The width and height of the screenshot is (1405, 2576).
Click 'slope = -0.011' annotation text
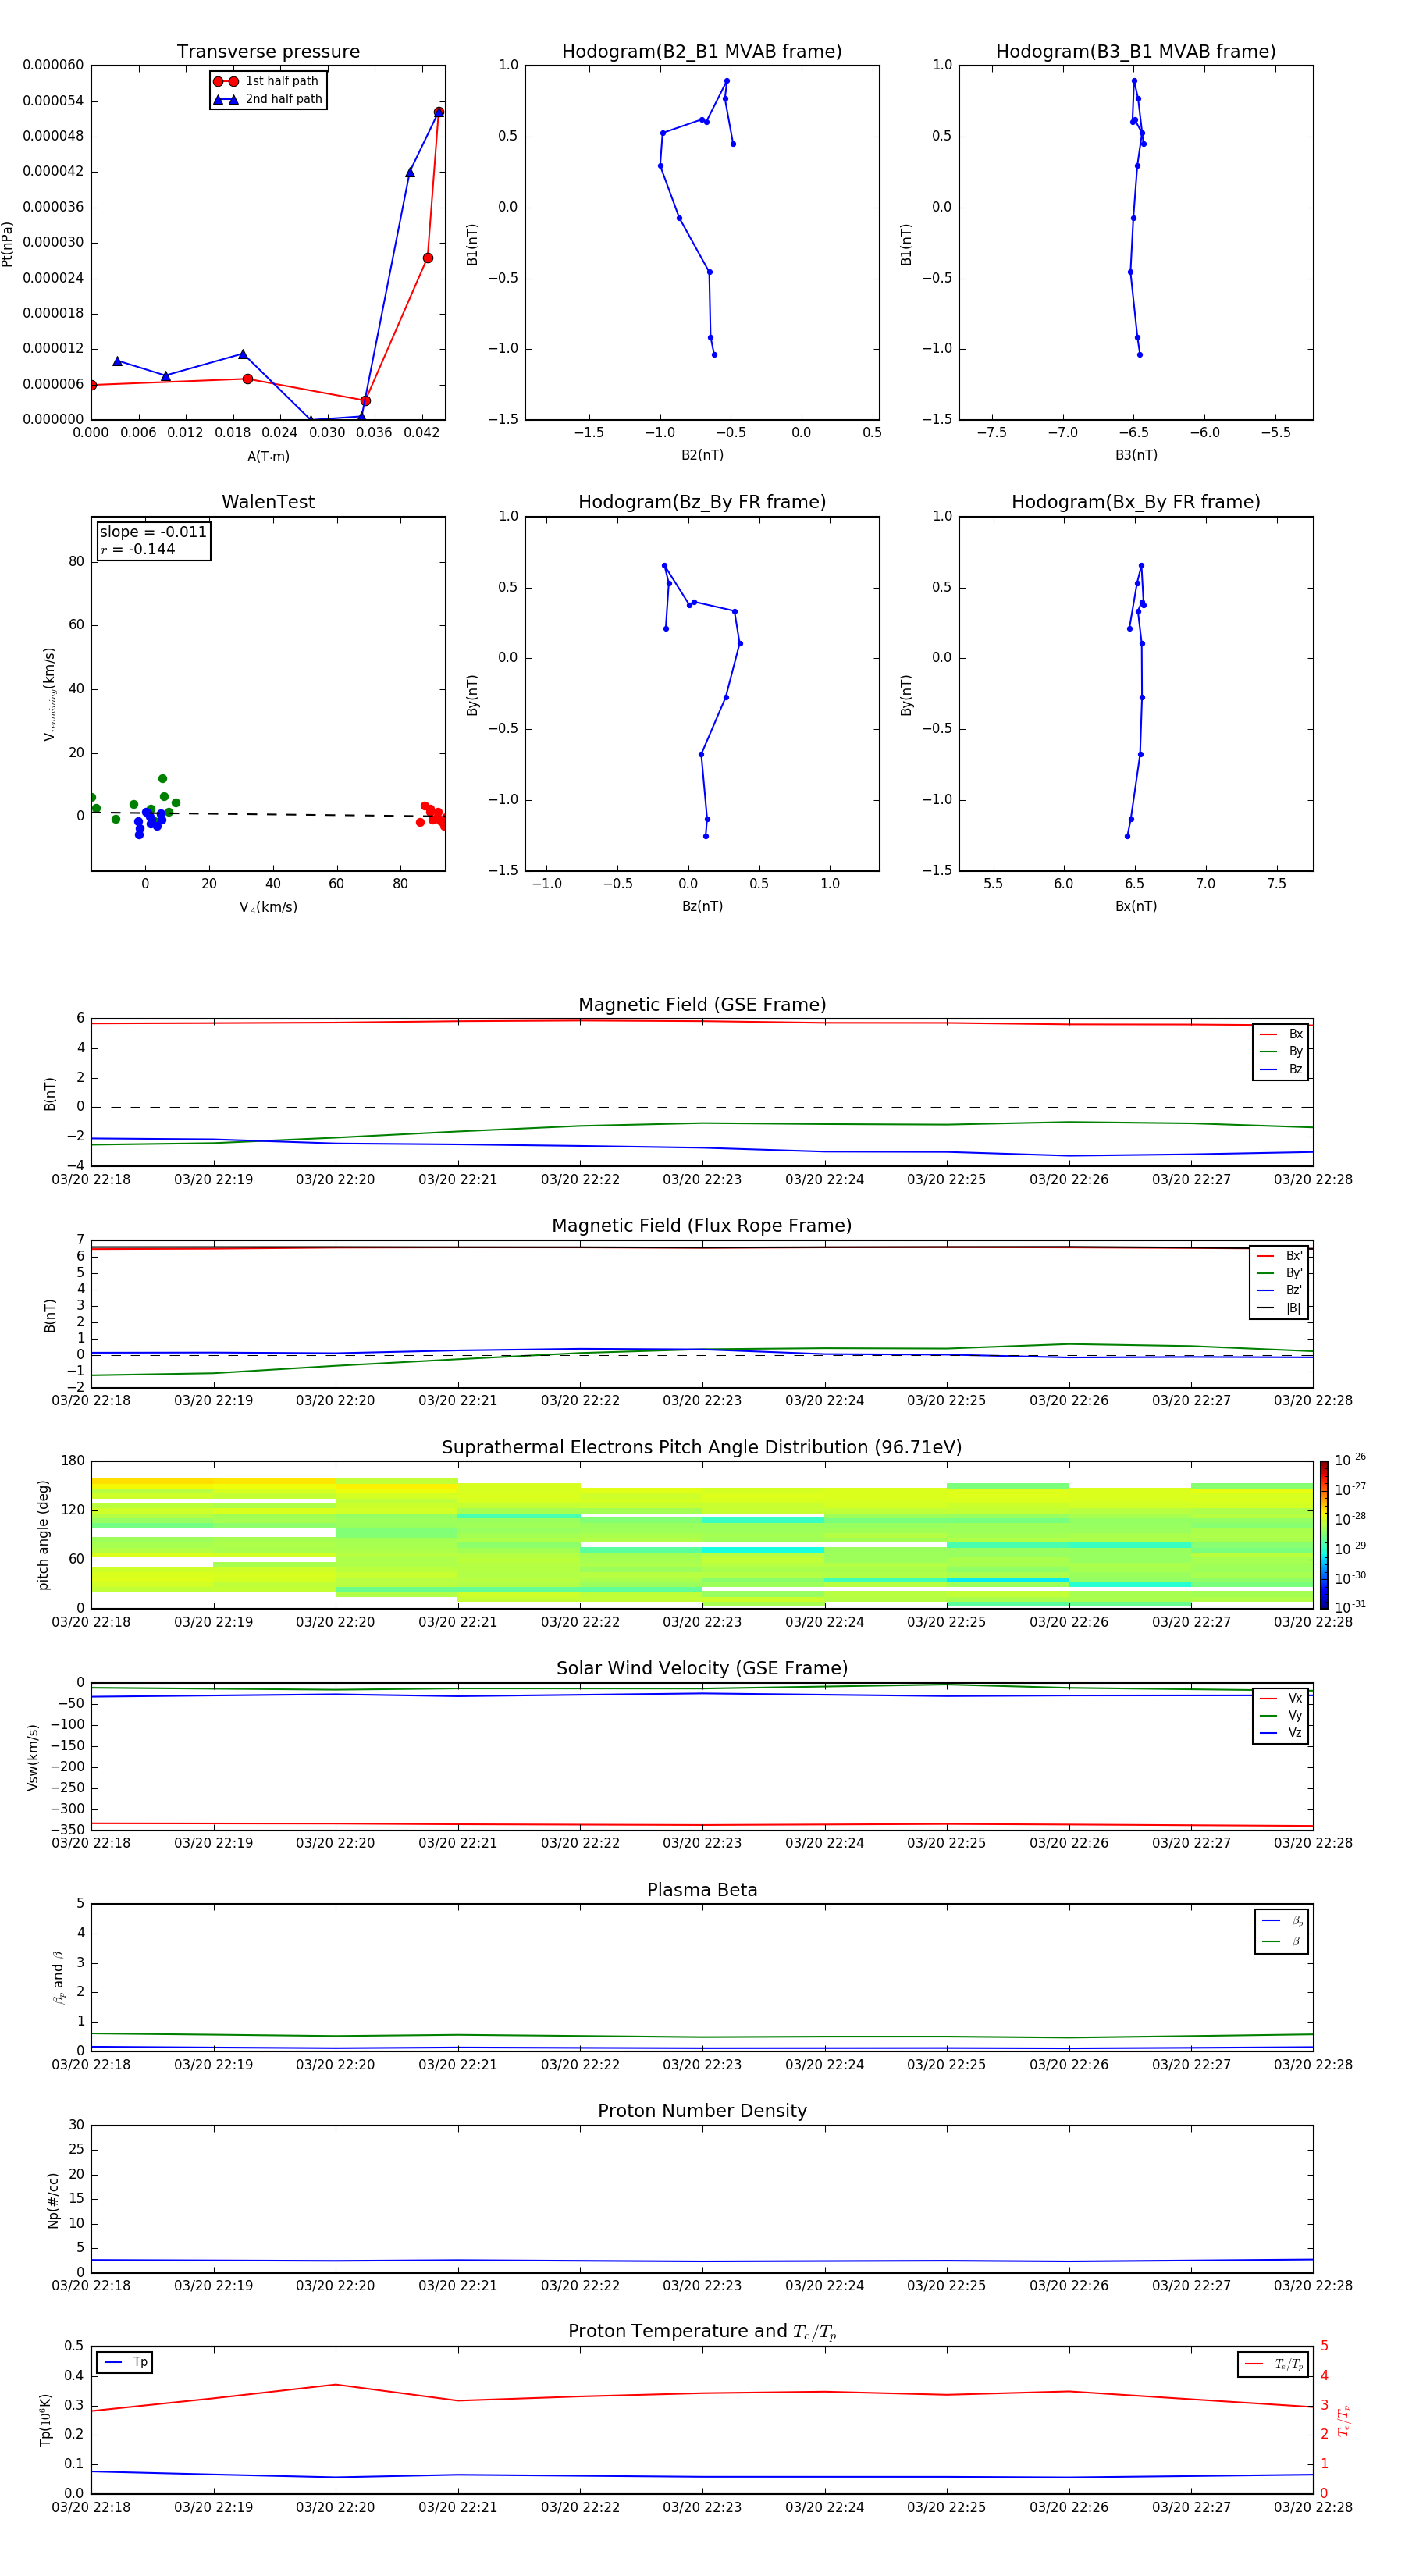tap(153, 532)
